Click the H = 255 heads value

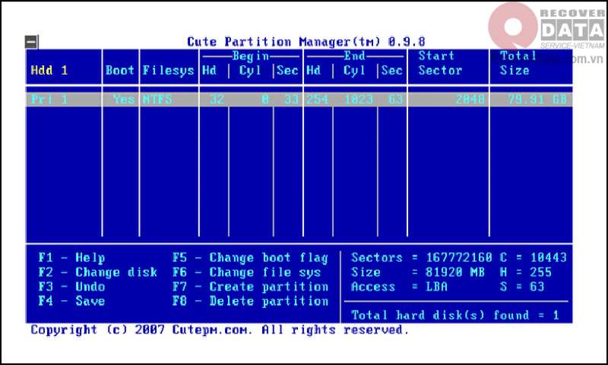(526, 272)
